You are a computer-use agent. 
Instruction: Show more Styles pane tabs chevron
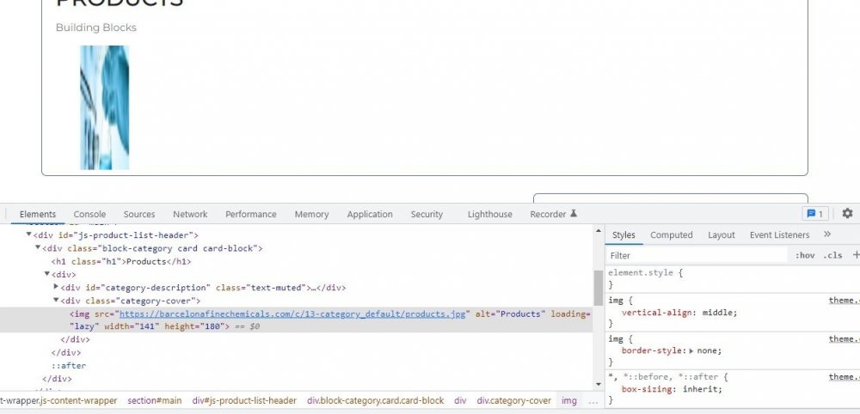pyautogui.click(x=827, y=234)
